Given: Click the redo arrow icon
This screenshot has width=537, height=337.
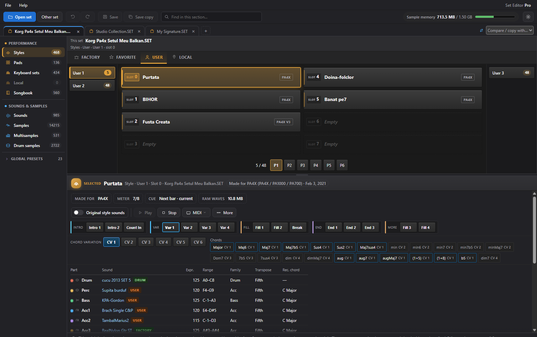Looking at the screenshot, I should point(88,17).
